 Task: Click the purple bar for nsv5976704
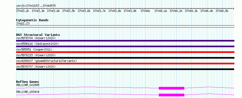pyautogui.click(x=125, y=41)
